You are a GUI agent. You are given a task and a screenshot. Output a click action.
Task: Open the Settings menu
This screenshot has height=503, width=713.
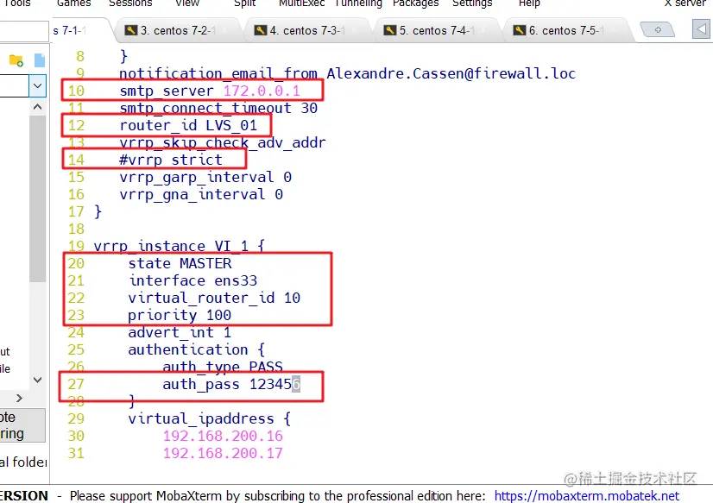pyautogui.click(x=472, y=3)
